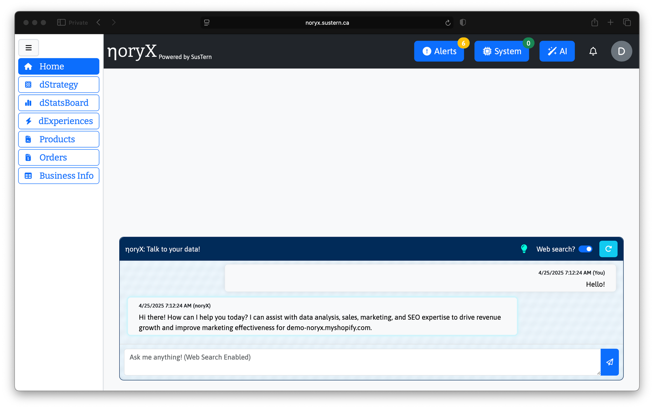Click the noryx.sustern.ca address bar
Screen dimensions: 654x409
[x=327, y=23]
